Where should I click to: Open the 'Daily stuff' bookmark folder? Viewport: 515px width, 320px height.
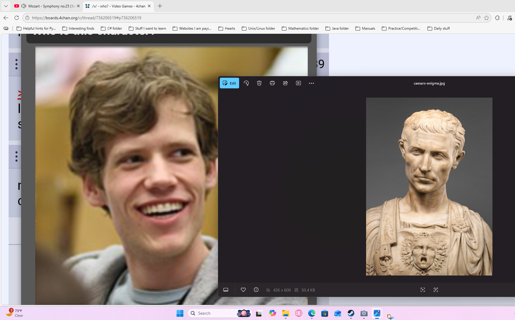click(x=439, y=28)
